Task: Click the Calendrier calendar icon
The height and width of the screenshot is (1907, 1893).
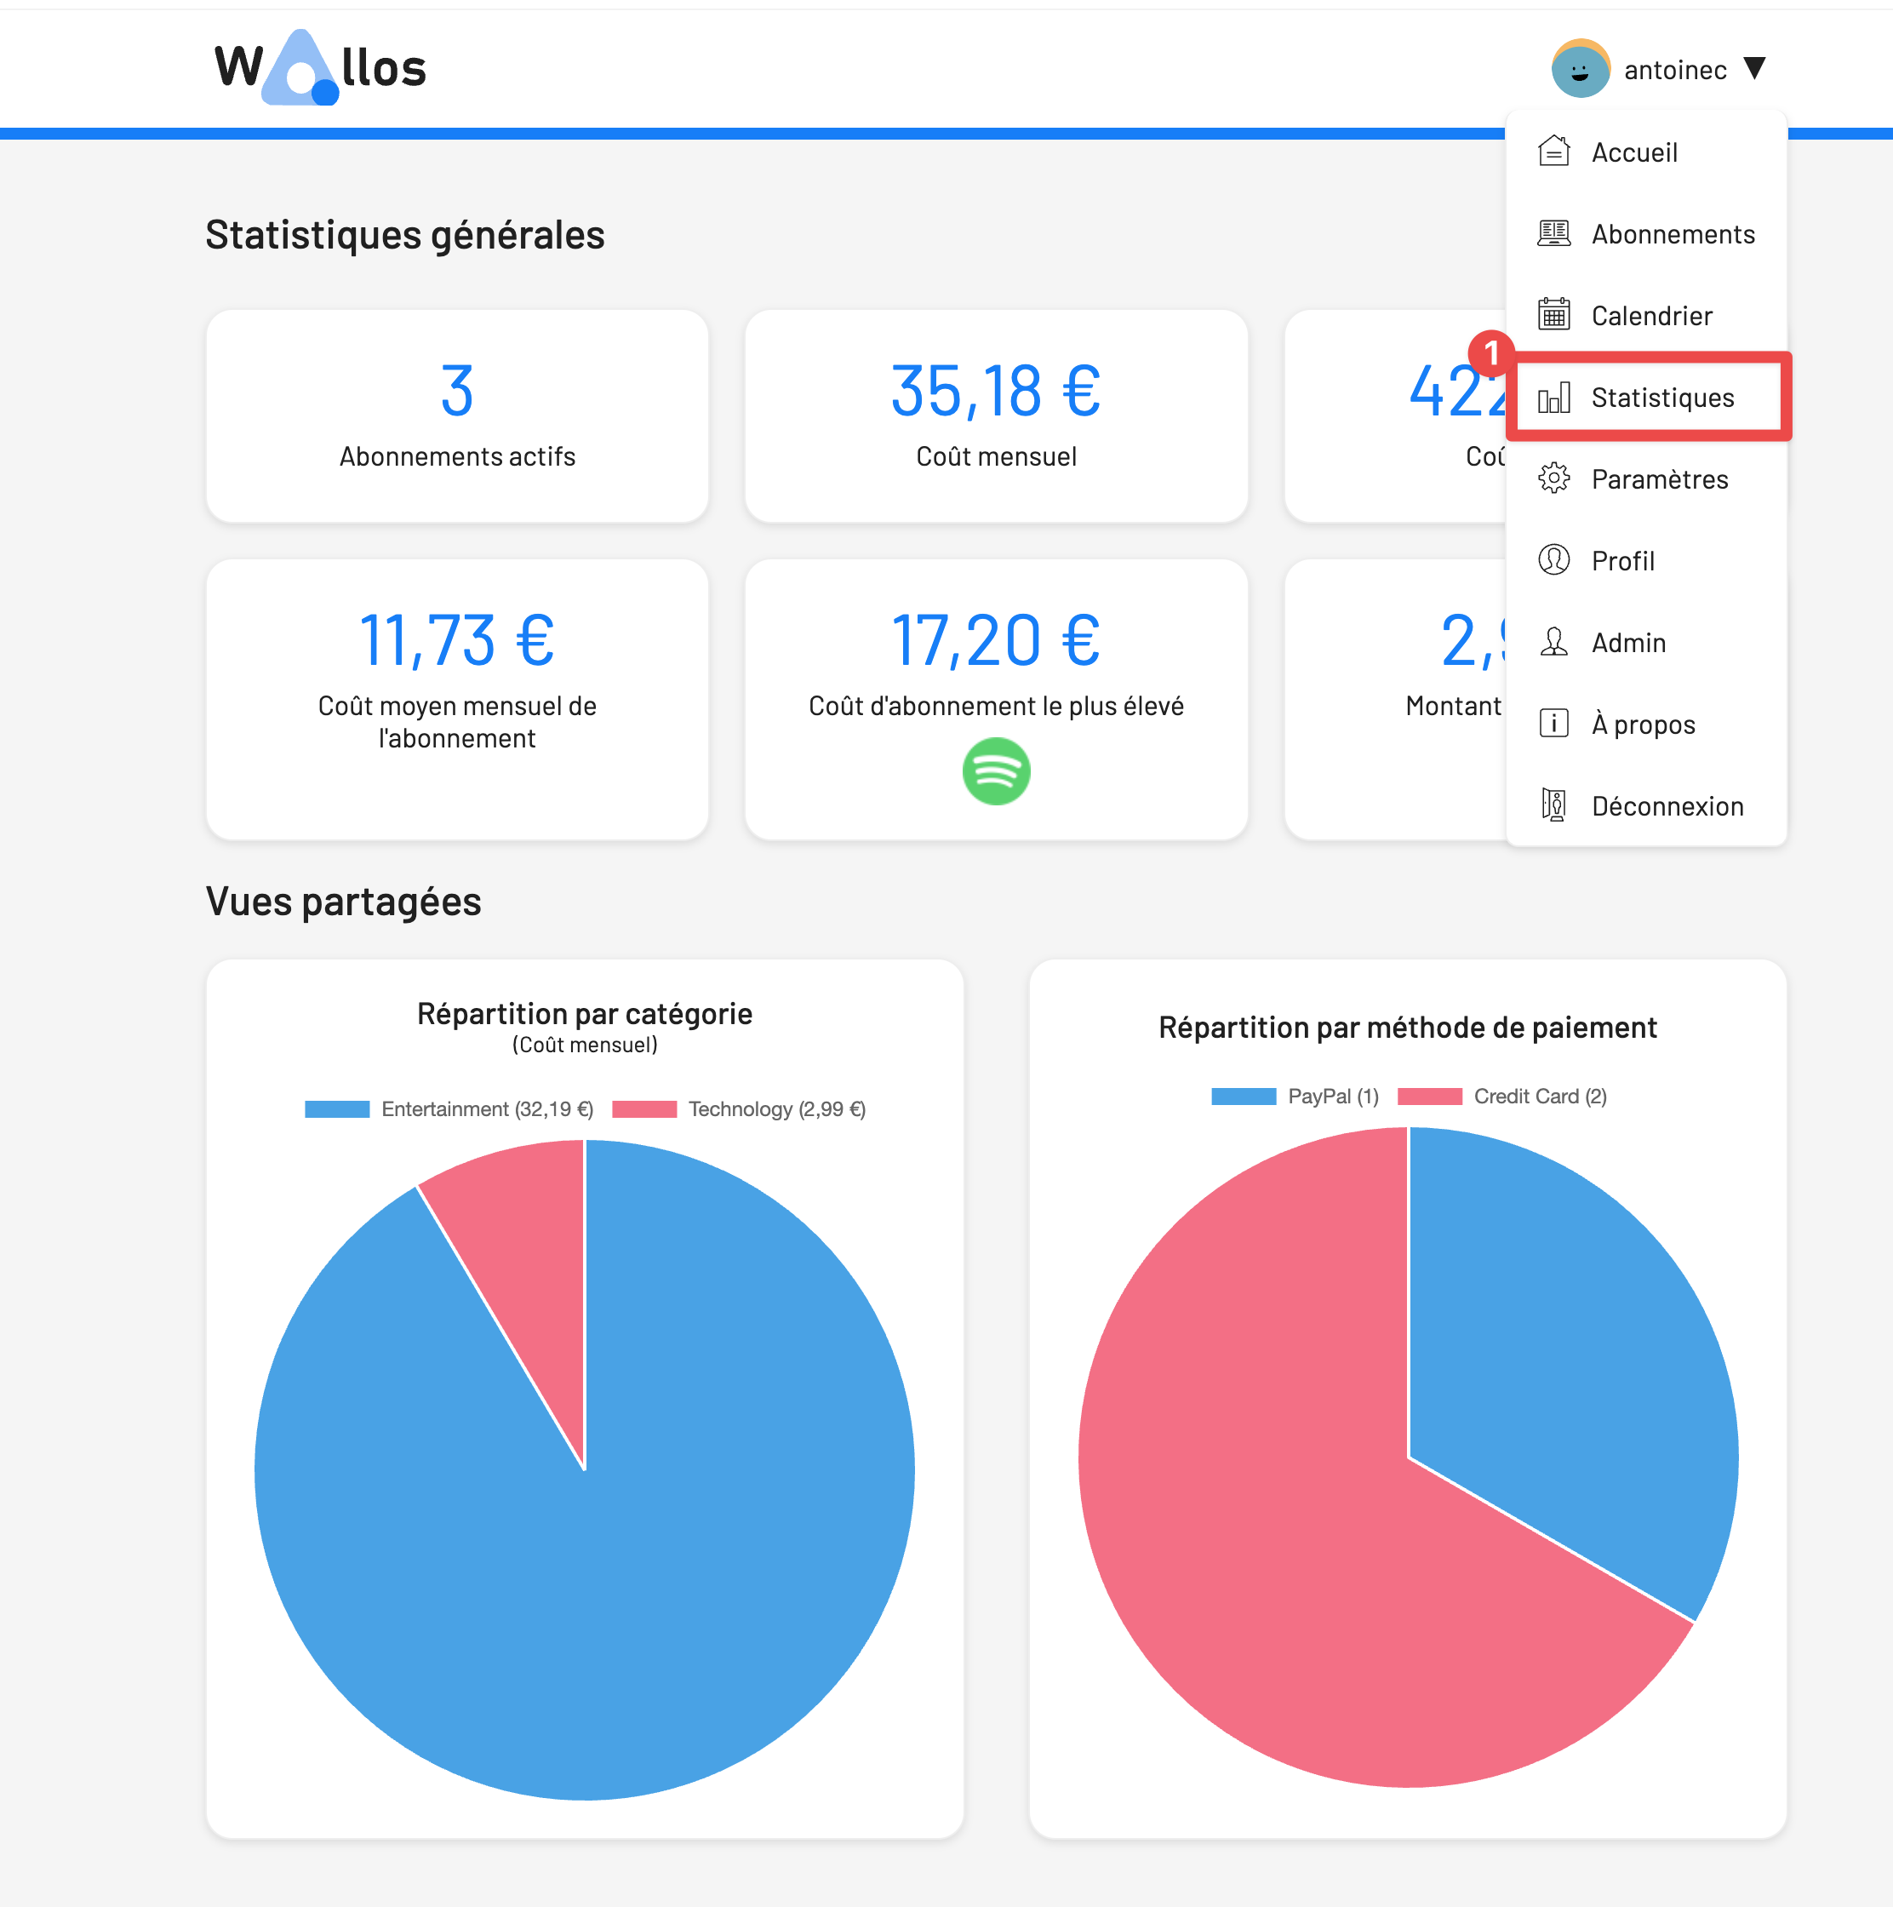Action: (1553, 315)
